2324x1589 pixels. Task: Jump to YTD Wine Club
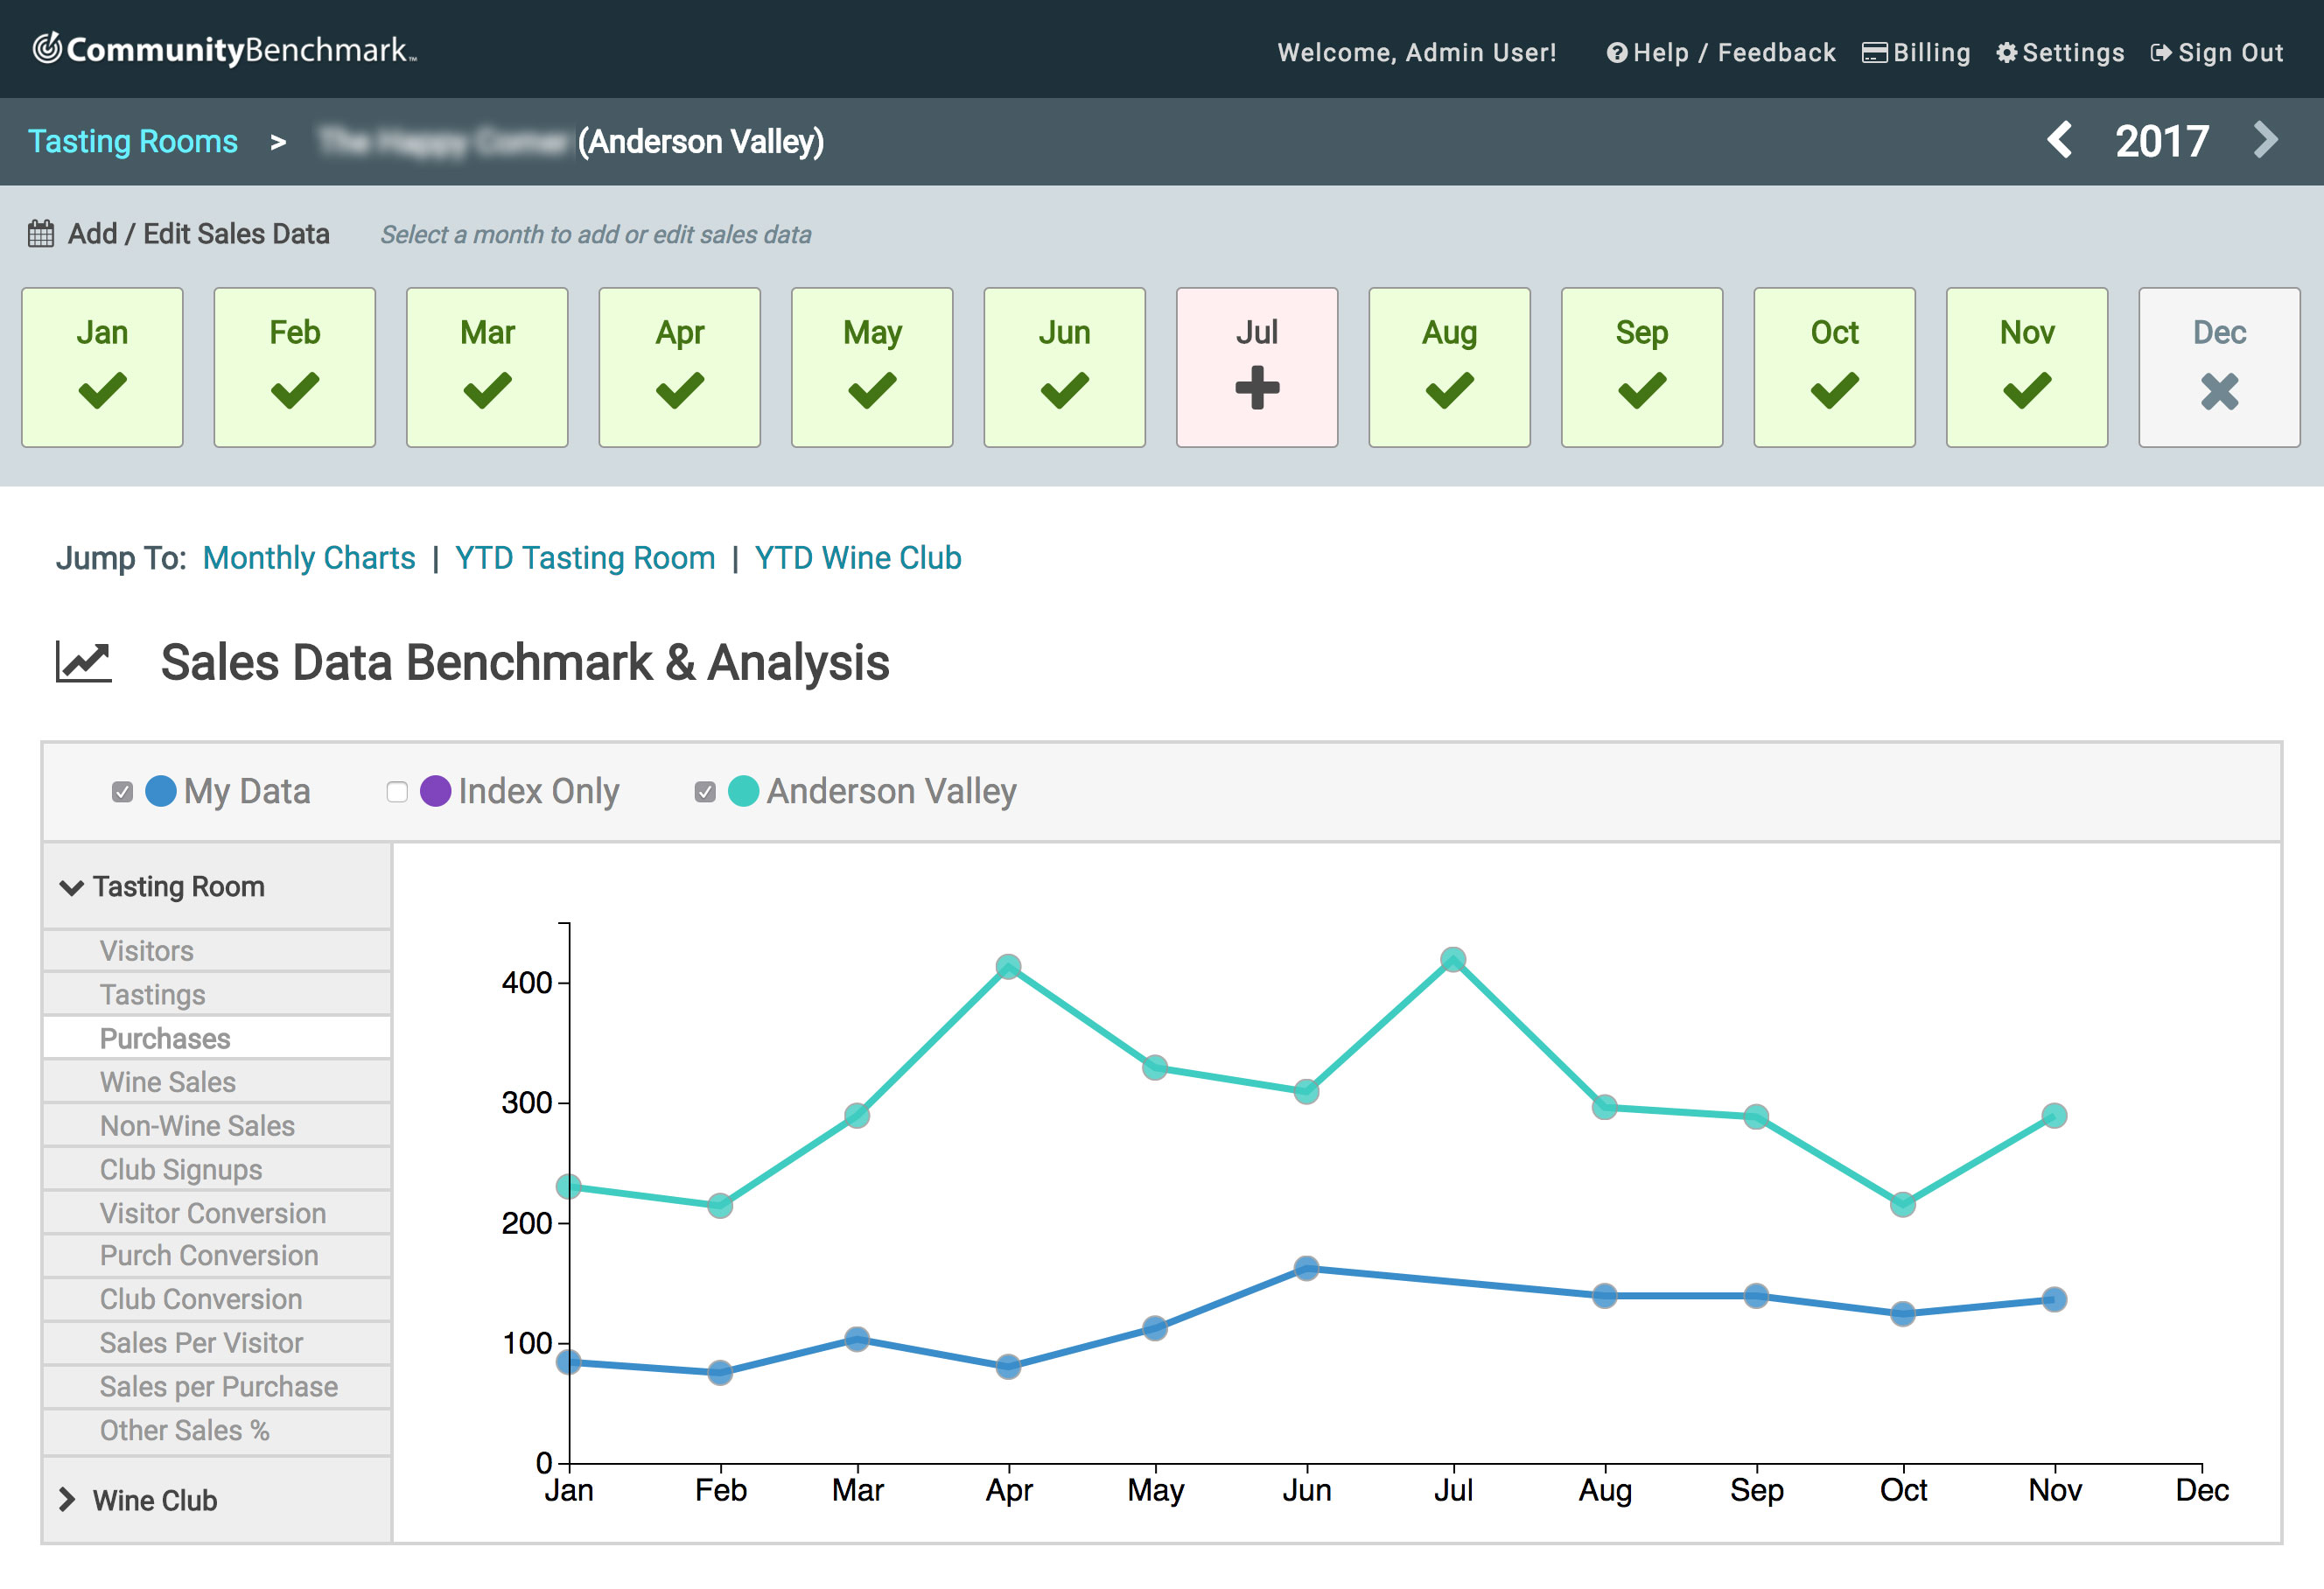coord(858,558)
